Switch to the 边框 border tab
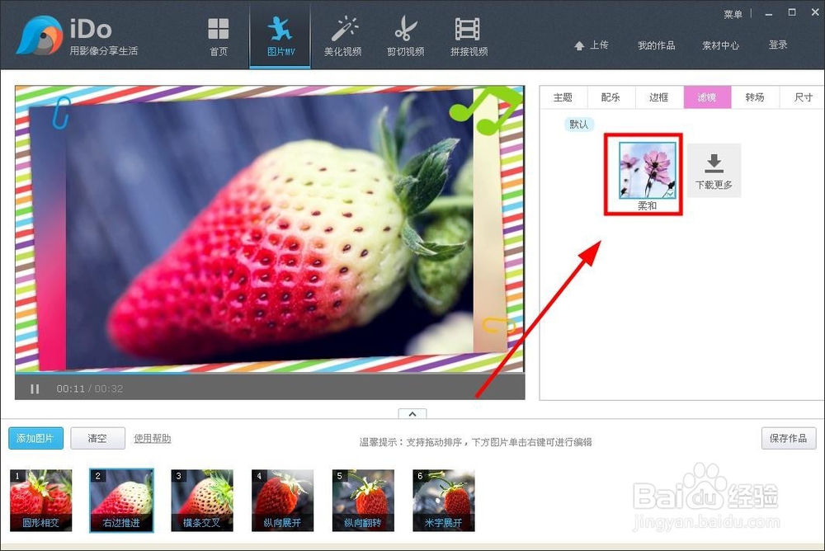The image size is (825, 551). click(x=658, y=97)
